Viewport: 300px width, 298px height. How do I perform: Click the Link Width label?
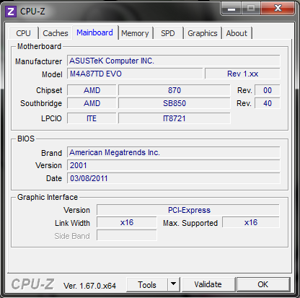click(x=72, y=223)
